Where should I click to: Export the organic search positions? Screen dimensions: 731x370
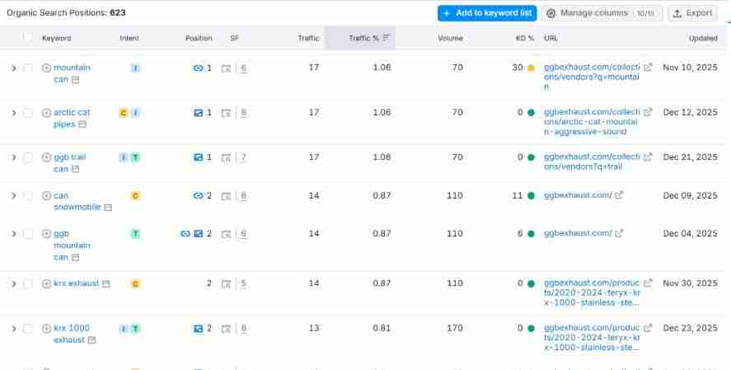[692, 13]
